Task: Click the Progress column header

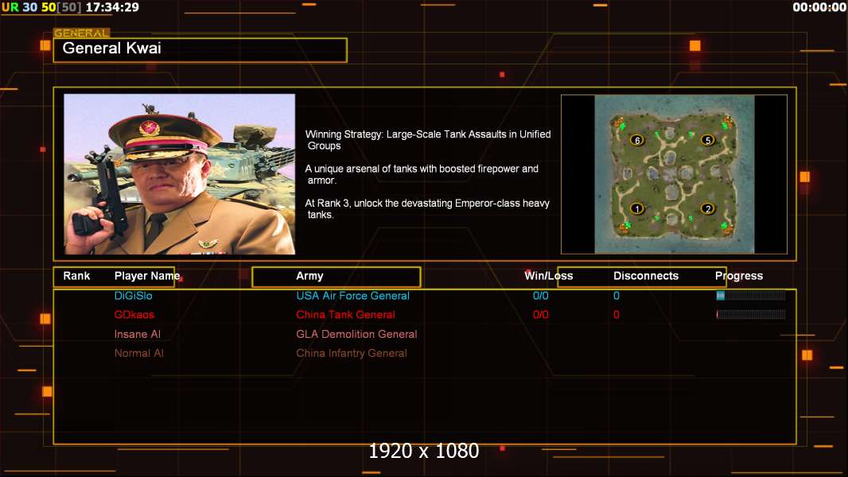Action: 739,276
